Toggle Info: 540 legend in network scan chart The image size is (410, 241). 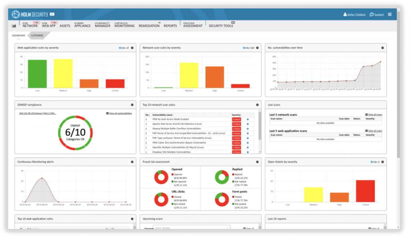249,48
